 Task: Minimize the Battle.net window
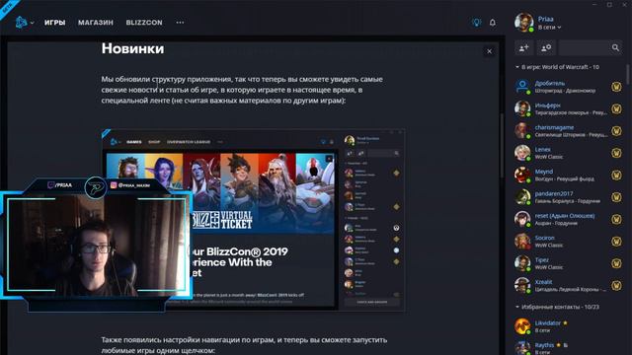pos(594,4)
